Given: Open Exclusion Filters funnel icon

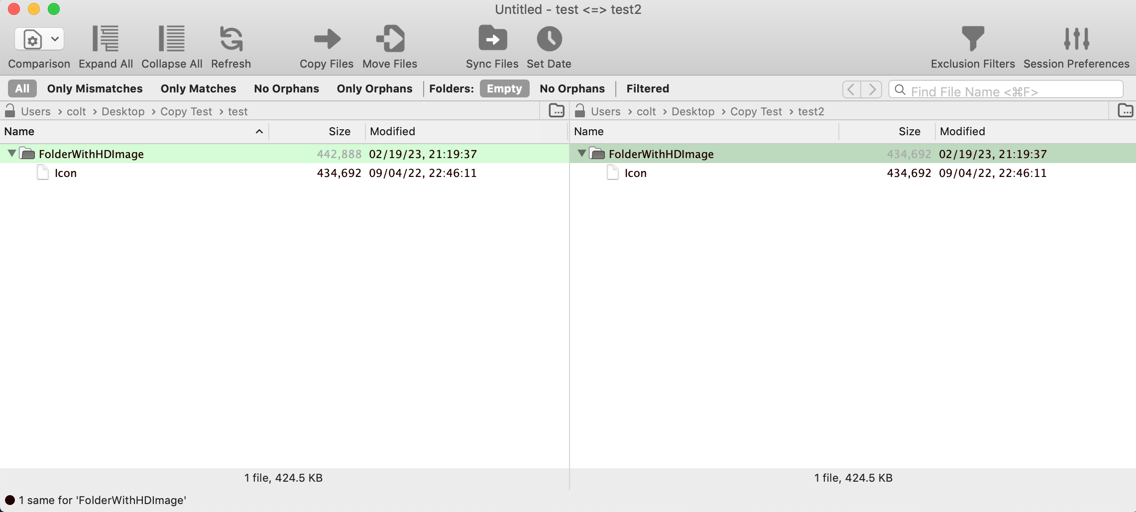Looking at the screenshot, I should [x=972, y=39].
